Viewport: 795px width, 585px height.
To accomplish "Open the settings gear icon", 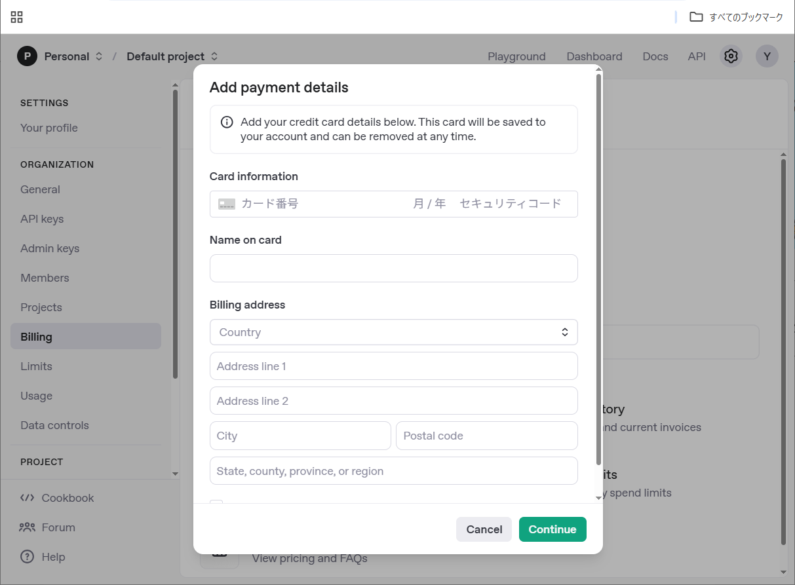I will click(730, 56).
